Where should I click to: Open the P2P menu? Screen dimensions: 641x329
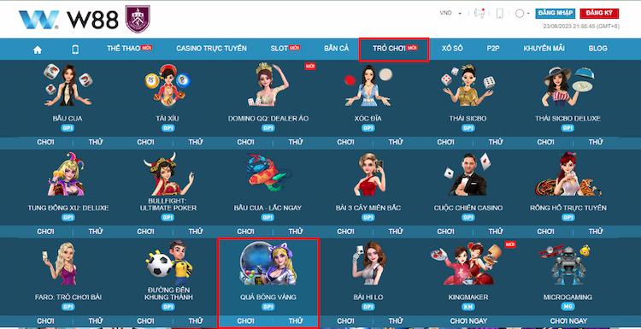493,48
